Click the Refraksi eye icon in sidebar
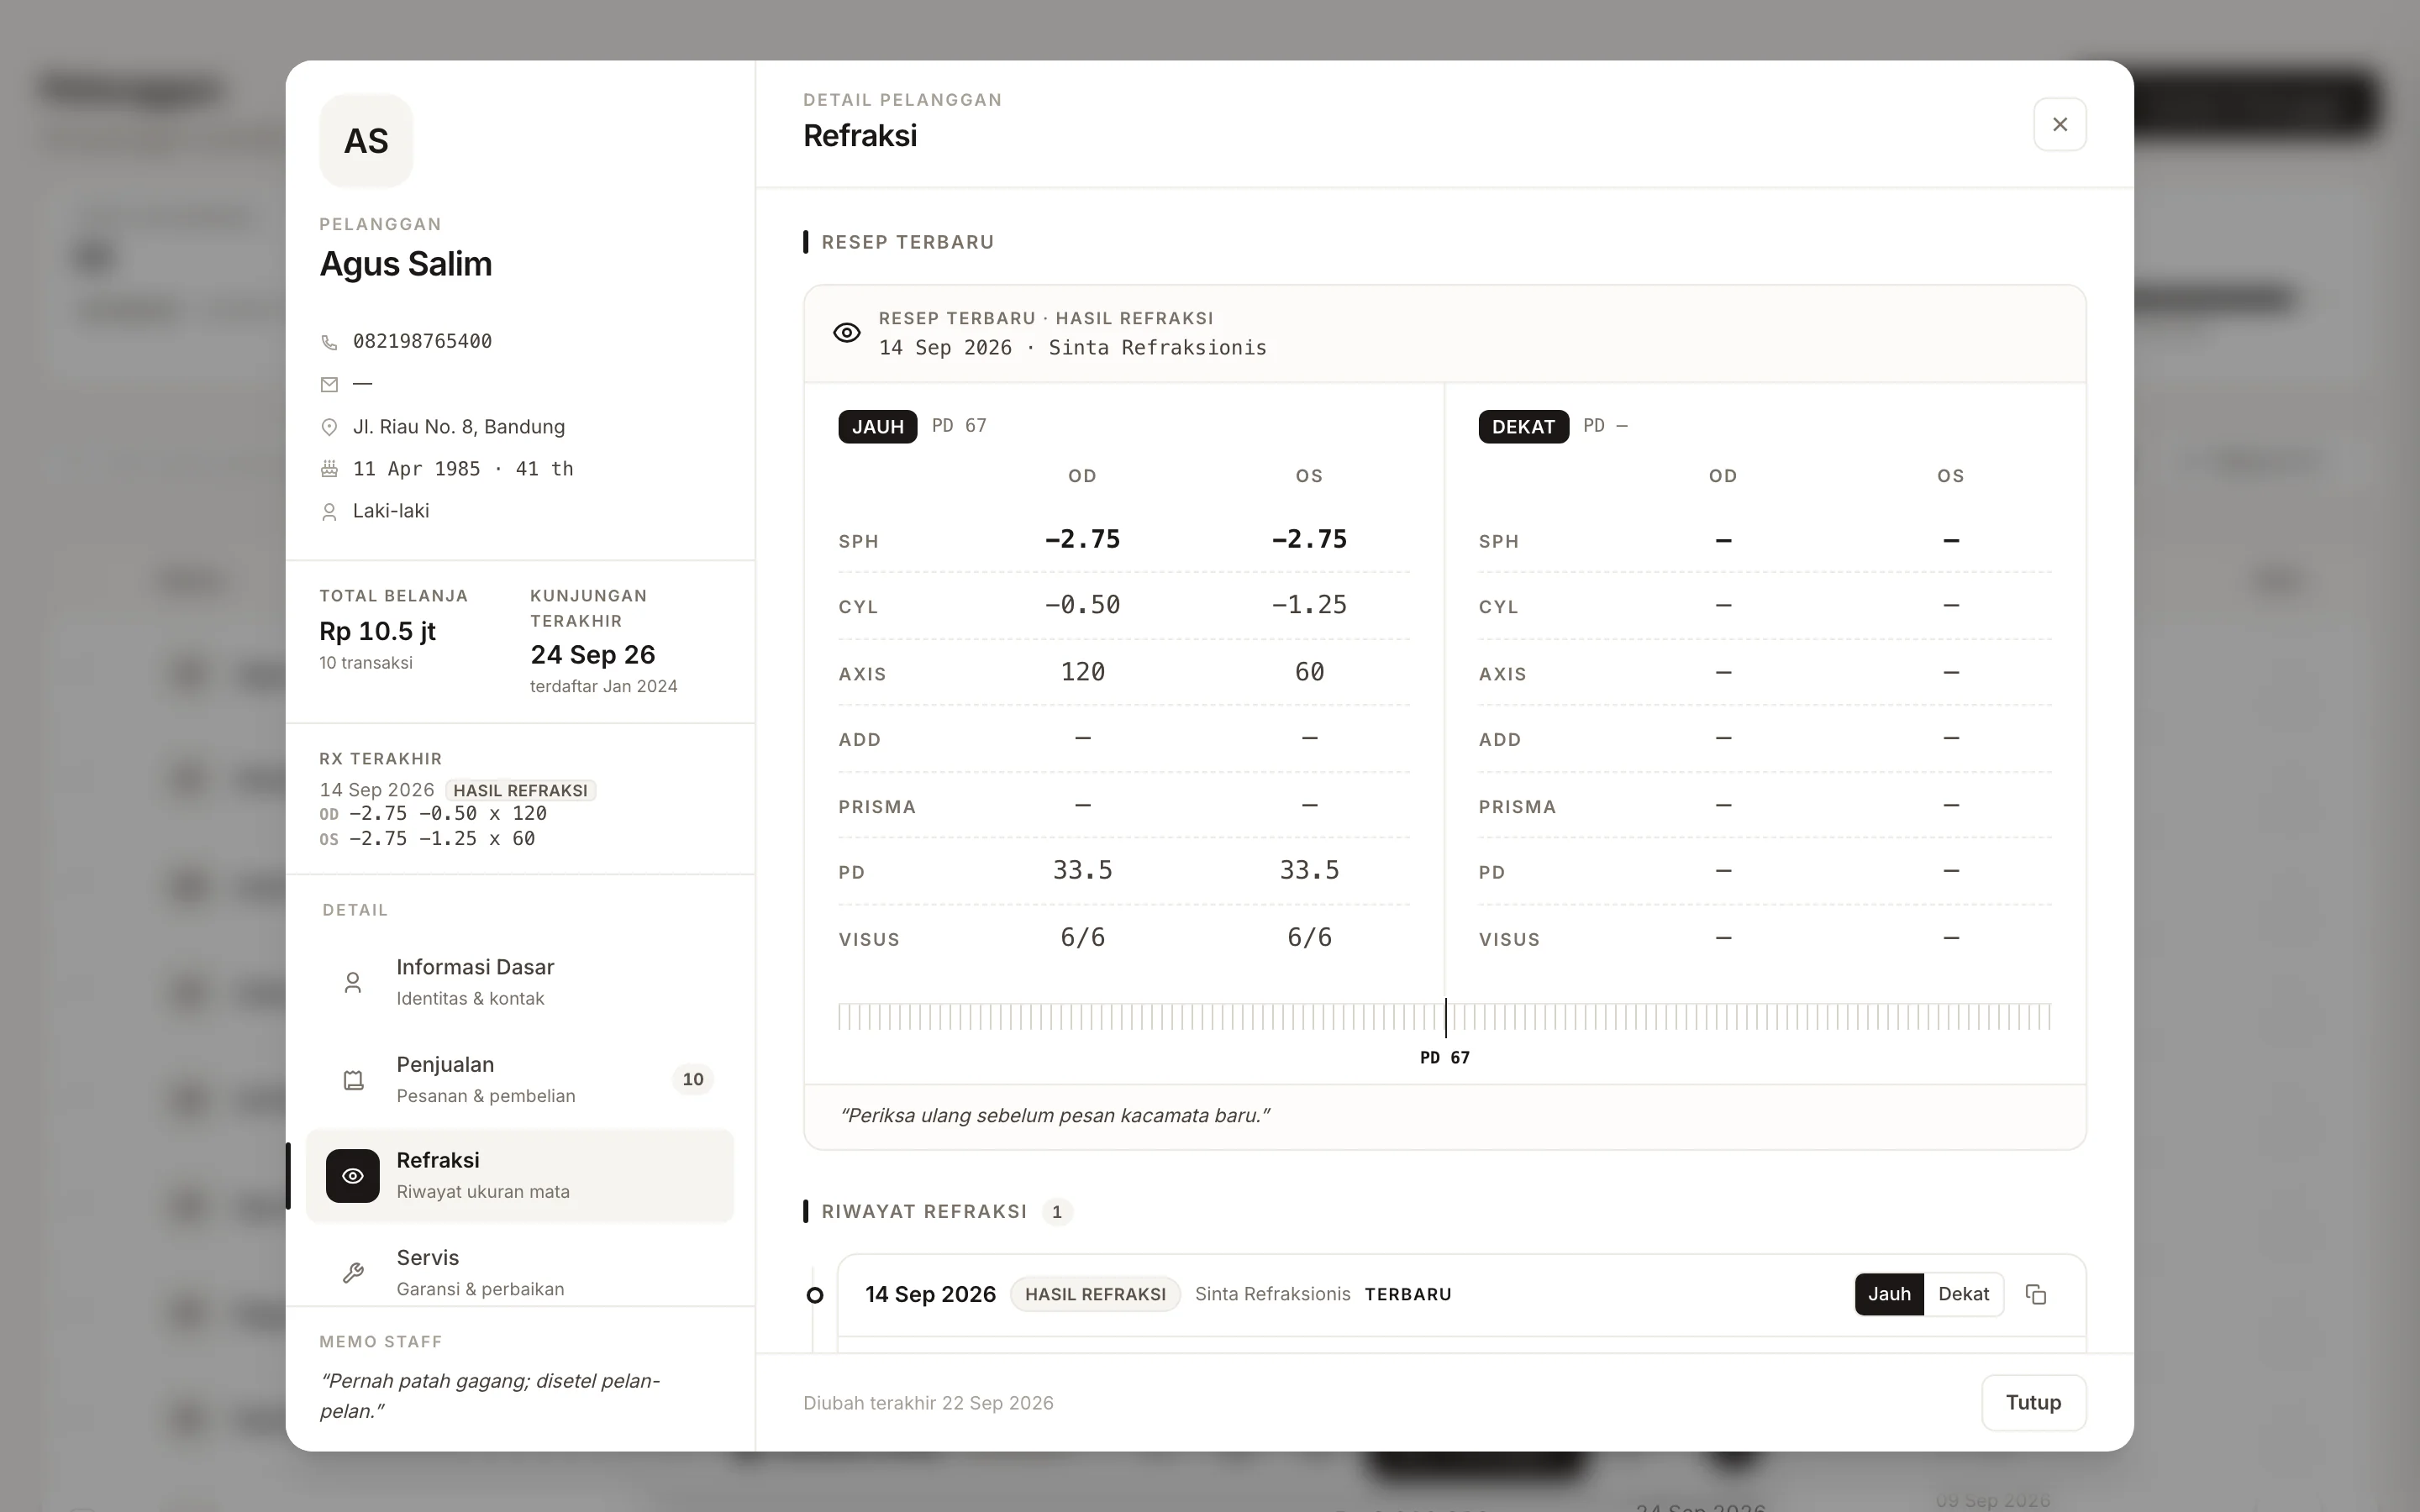Image resolution: width=2420 pixels, height=1512 pixels. coord(353,1176)
